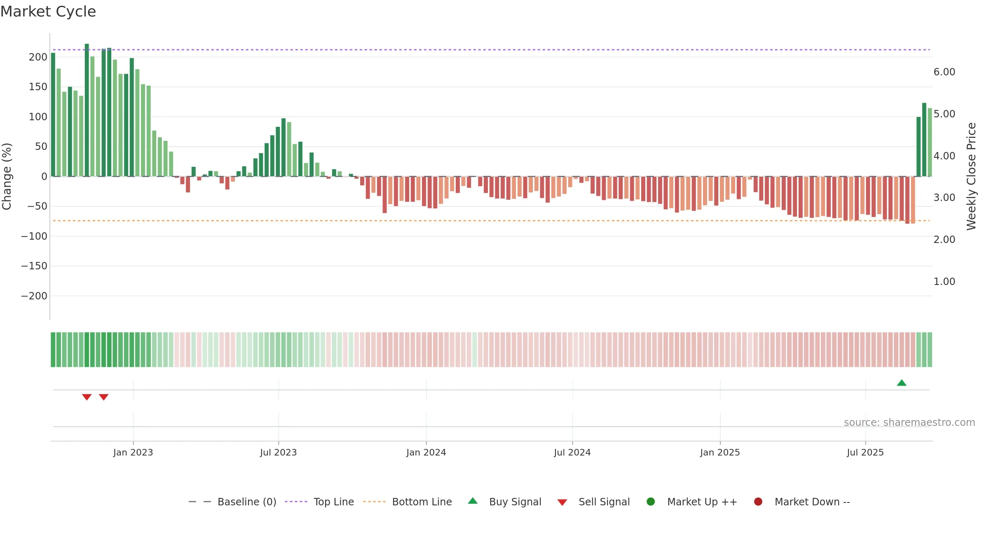Image resolution: width=989 pixels, height=556 pixels.
Task: Toggle the Sell Signal legend label
Action: tap(604, 502)
